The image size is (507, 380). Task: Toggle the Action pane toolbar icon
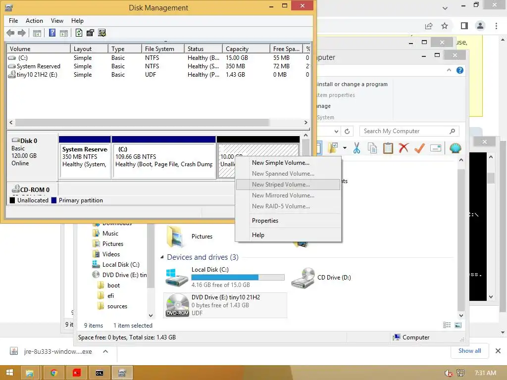64,33
